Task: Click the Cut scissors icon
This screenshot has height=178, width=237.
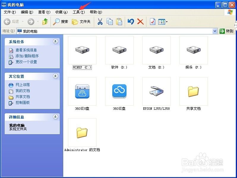Action: coord(100,22)
